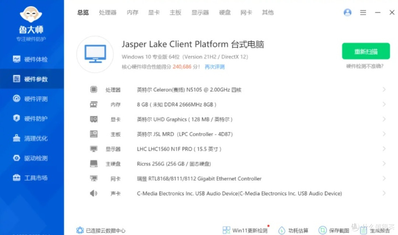Click the RTL8168 Ethernet Controller text
Image resolution: width=398 pixels, height=235 pixels.
pos(199,179)
